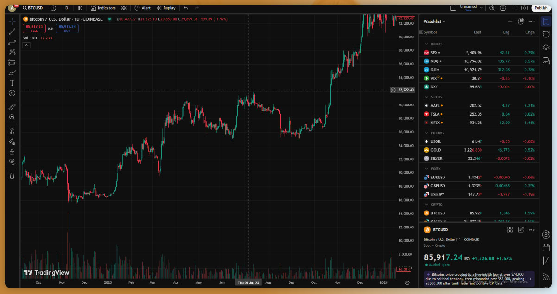
Task: Select the brush drawing tool
Action: tap(12, 73)
